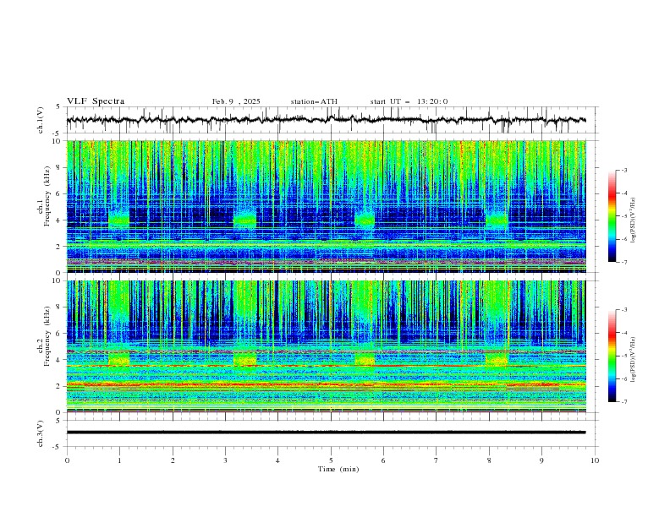Click the "VLF Spectra" plot title
The width and height of the screenshot is (670, 517).
[96, 101]
